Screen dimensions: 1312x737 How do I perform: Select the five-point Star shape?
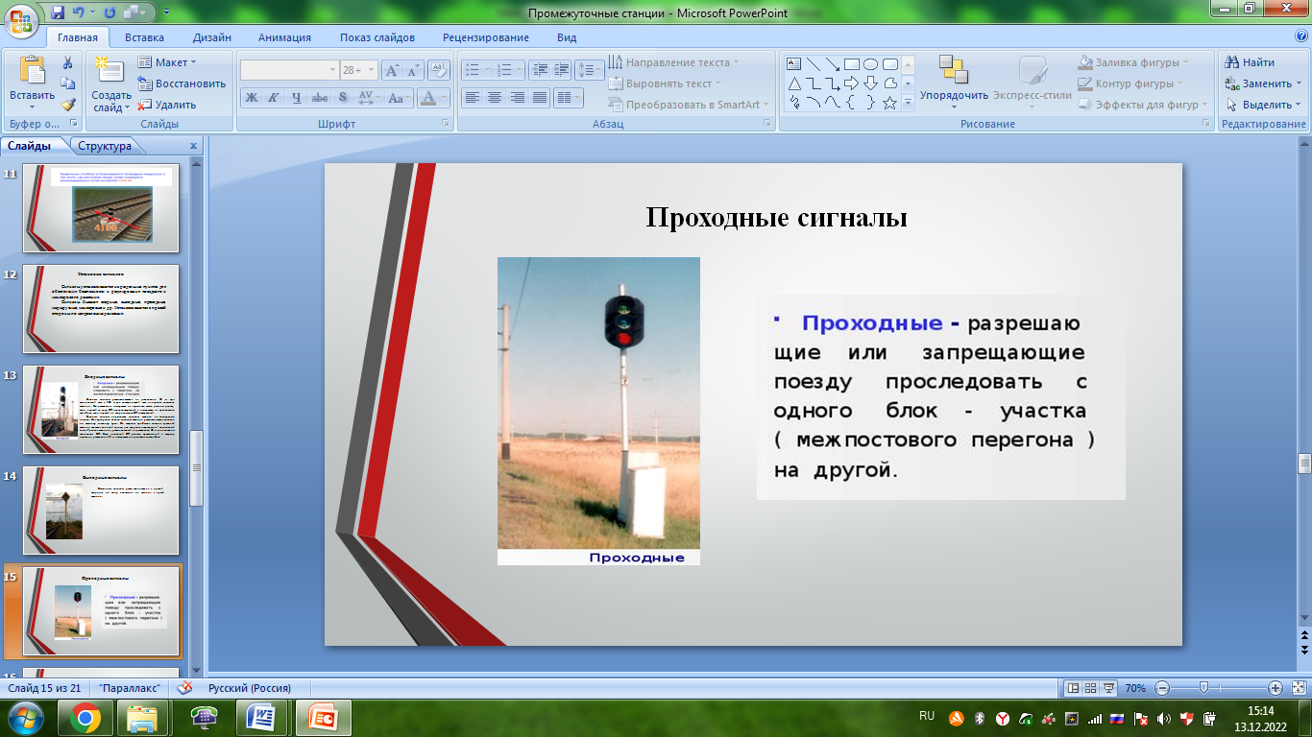click(889, 103)
